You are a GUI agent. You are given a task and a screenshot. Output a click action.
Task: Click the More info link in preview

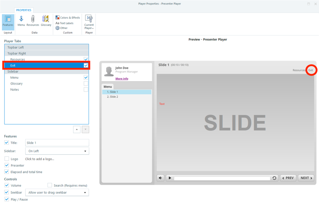(x=122, y=79)
